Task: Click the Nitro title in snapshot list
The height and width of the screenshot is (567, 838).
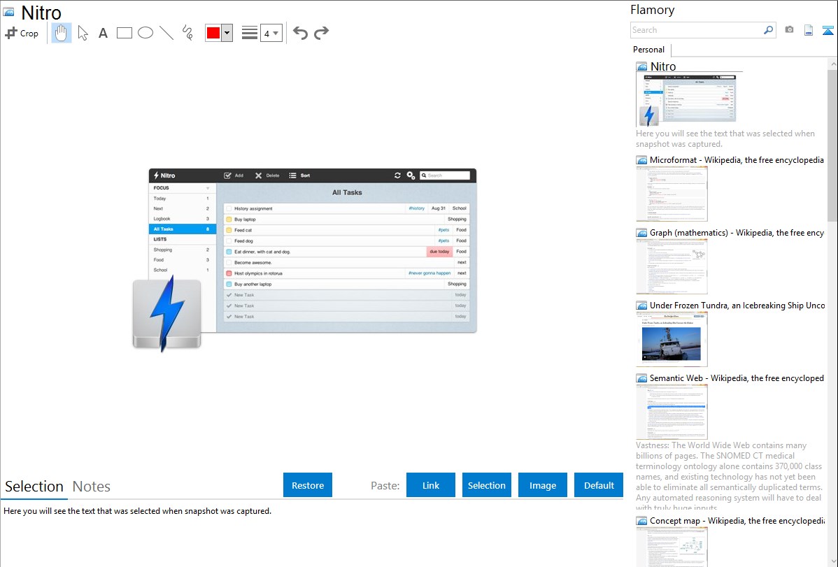Action: pos(662,66)
